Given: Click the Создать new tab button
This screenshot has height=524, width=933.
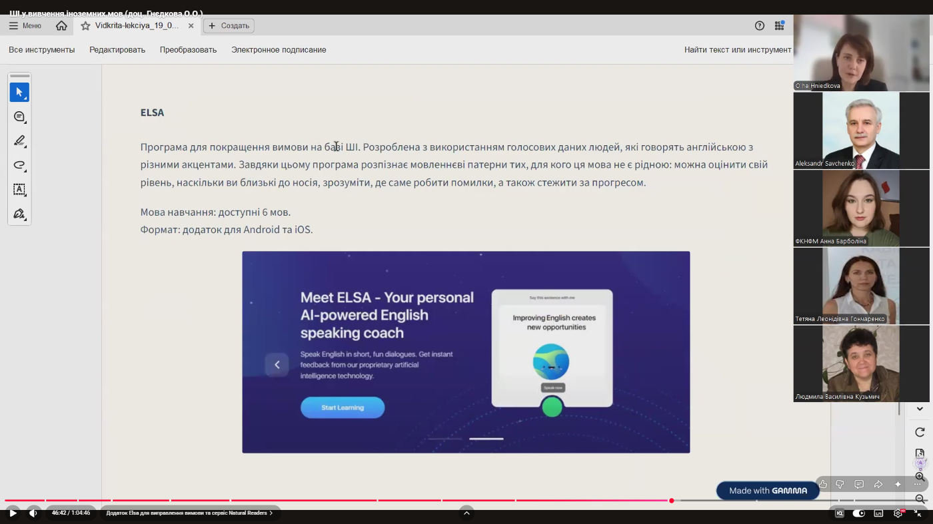Looking at the screenshot, I should click(229, 26).
